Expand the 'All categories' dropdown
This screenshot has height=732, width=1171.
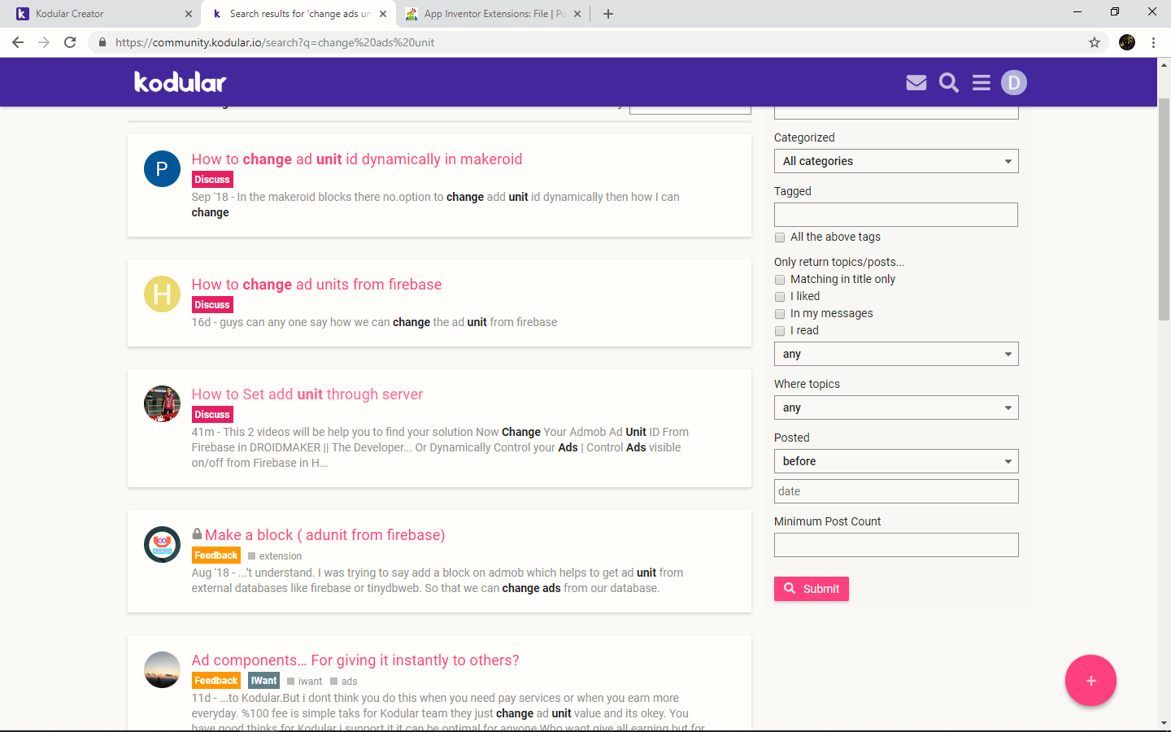click(896, 161)
